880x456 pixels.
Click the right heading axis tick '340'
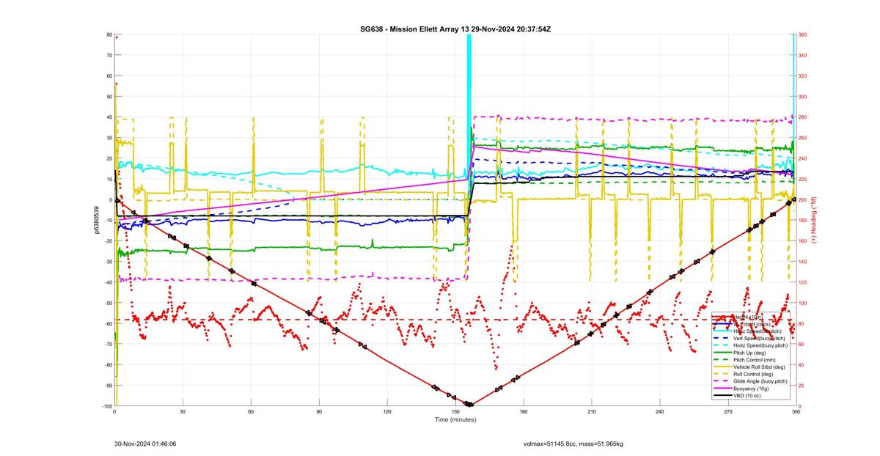(x=803, y=55)
